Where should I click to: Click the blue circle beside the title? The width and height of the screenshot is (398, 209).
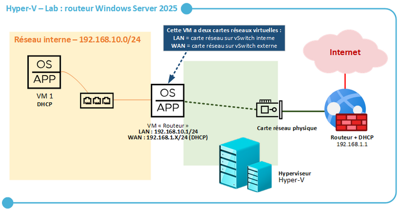pos(187,9)
